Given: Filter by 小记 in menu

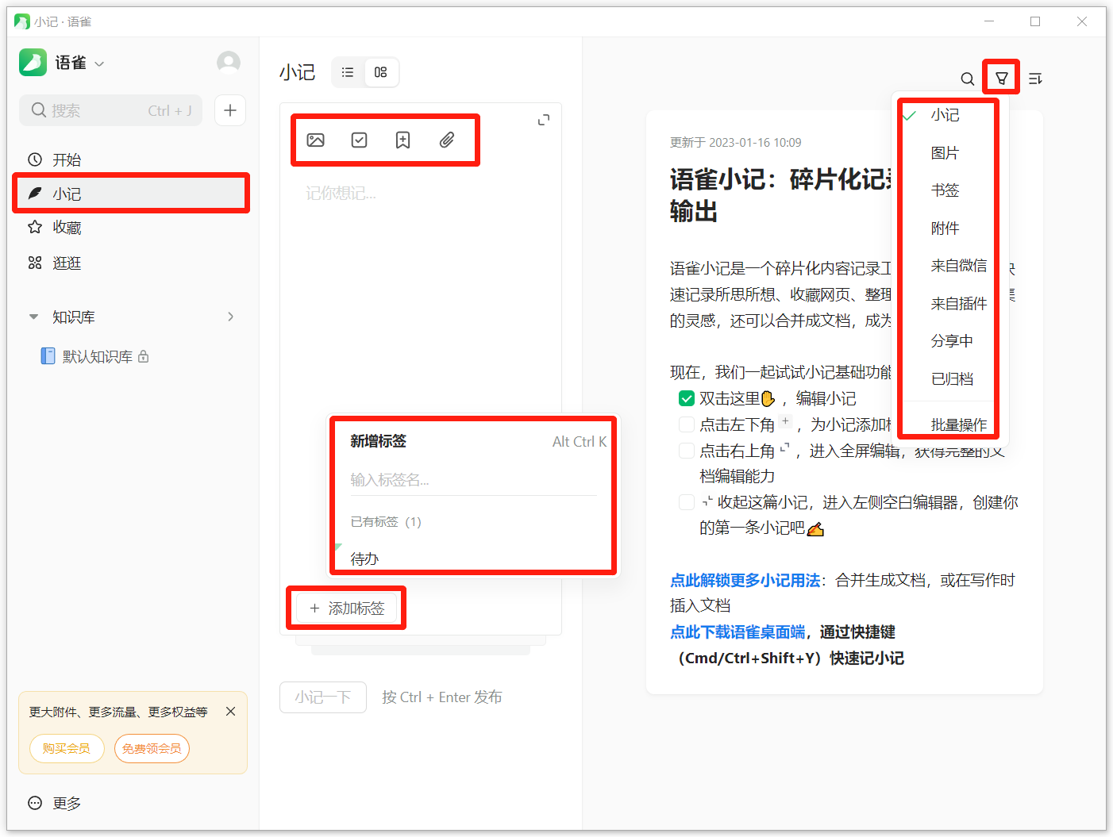Looking at the screenshot, I should (945, 115).
